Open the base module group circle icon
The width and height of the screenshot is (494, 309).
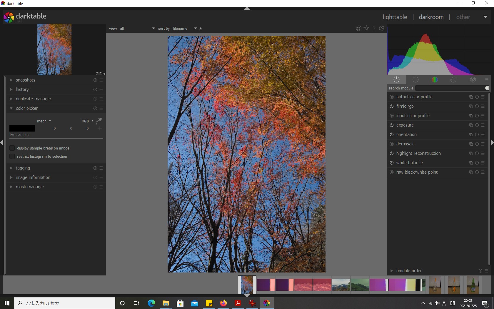[x=415, y=80]
